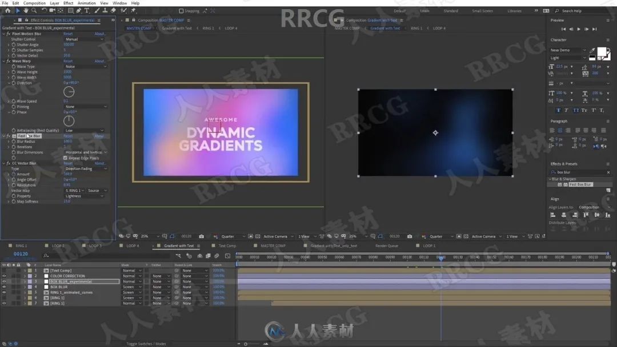Select the Pen tool

point(78,10)
